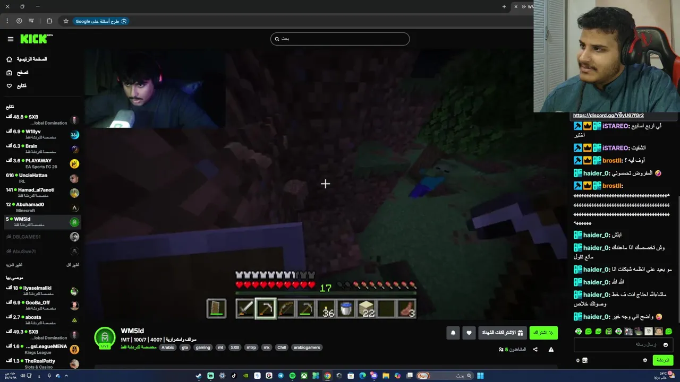Open recommended channel ilyaselmaliki
Image resolution: width=680 pixels, height=382 pixels.
41,291
